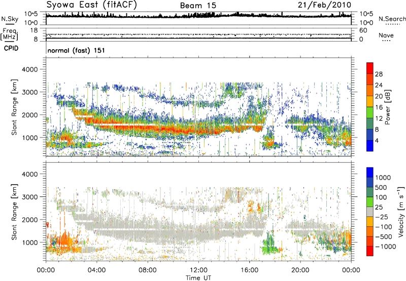
Task: Select the "2000" tick of velocity panel
Action: click(x=29, y=220)
